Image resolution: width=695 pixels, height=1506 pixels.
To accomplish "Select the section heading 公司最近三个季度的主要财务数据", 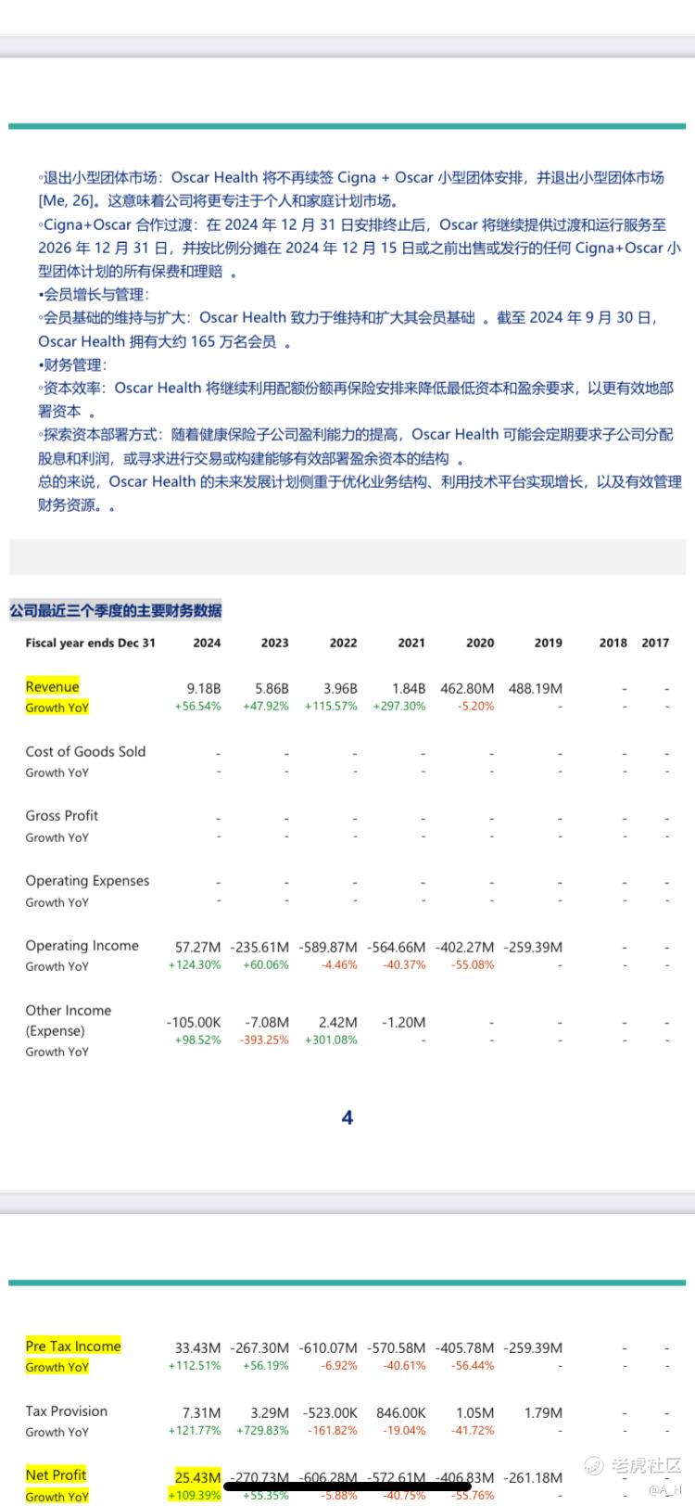I will point(116,611).
